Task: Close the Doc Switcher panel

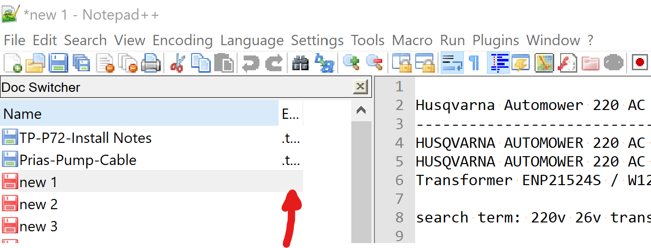Action: click(361, 87)
